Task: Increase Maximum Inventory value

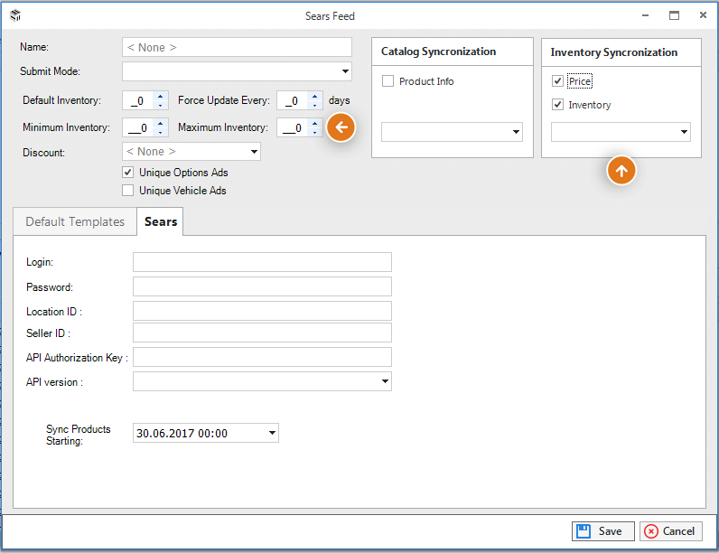Action: [314, 123]
